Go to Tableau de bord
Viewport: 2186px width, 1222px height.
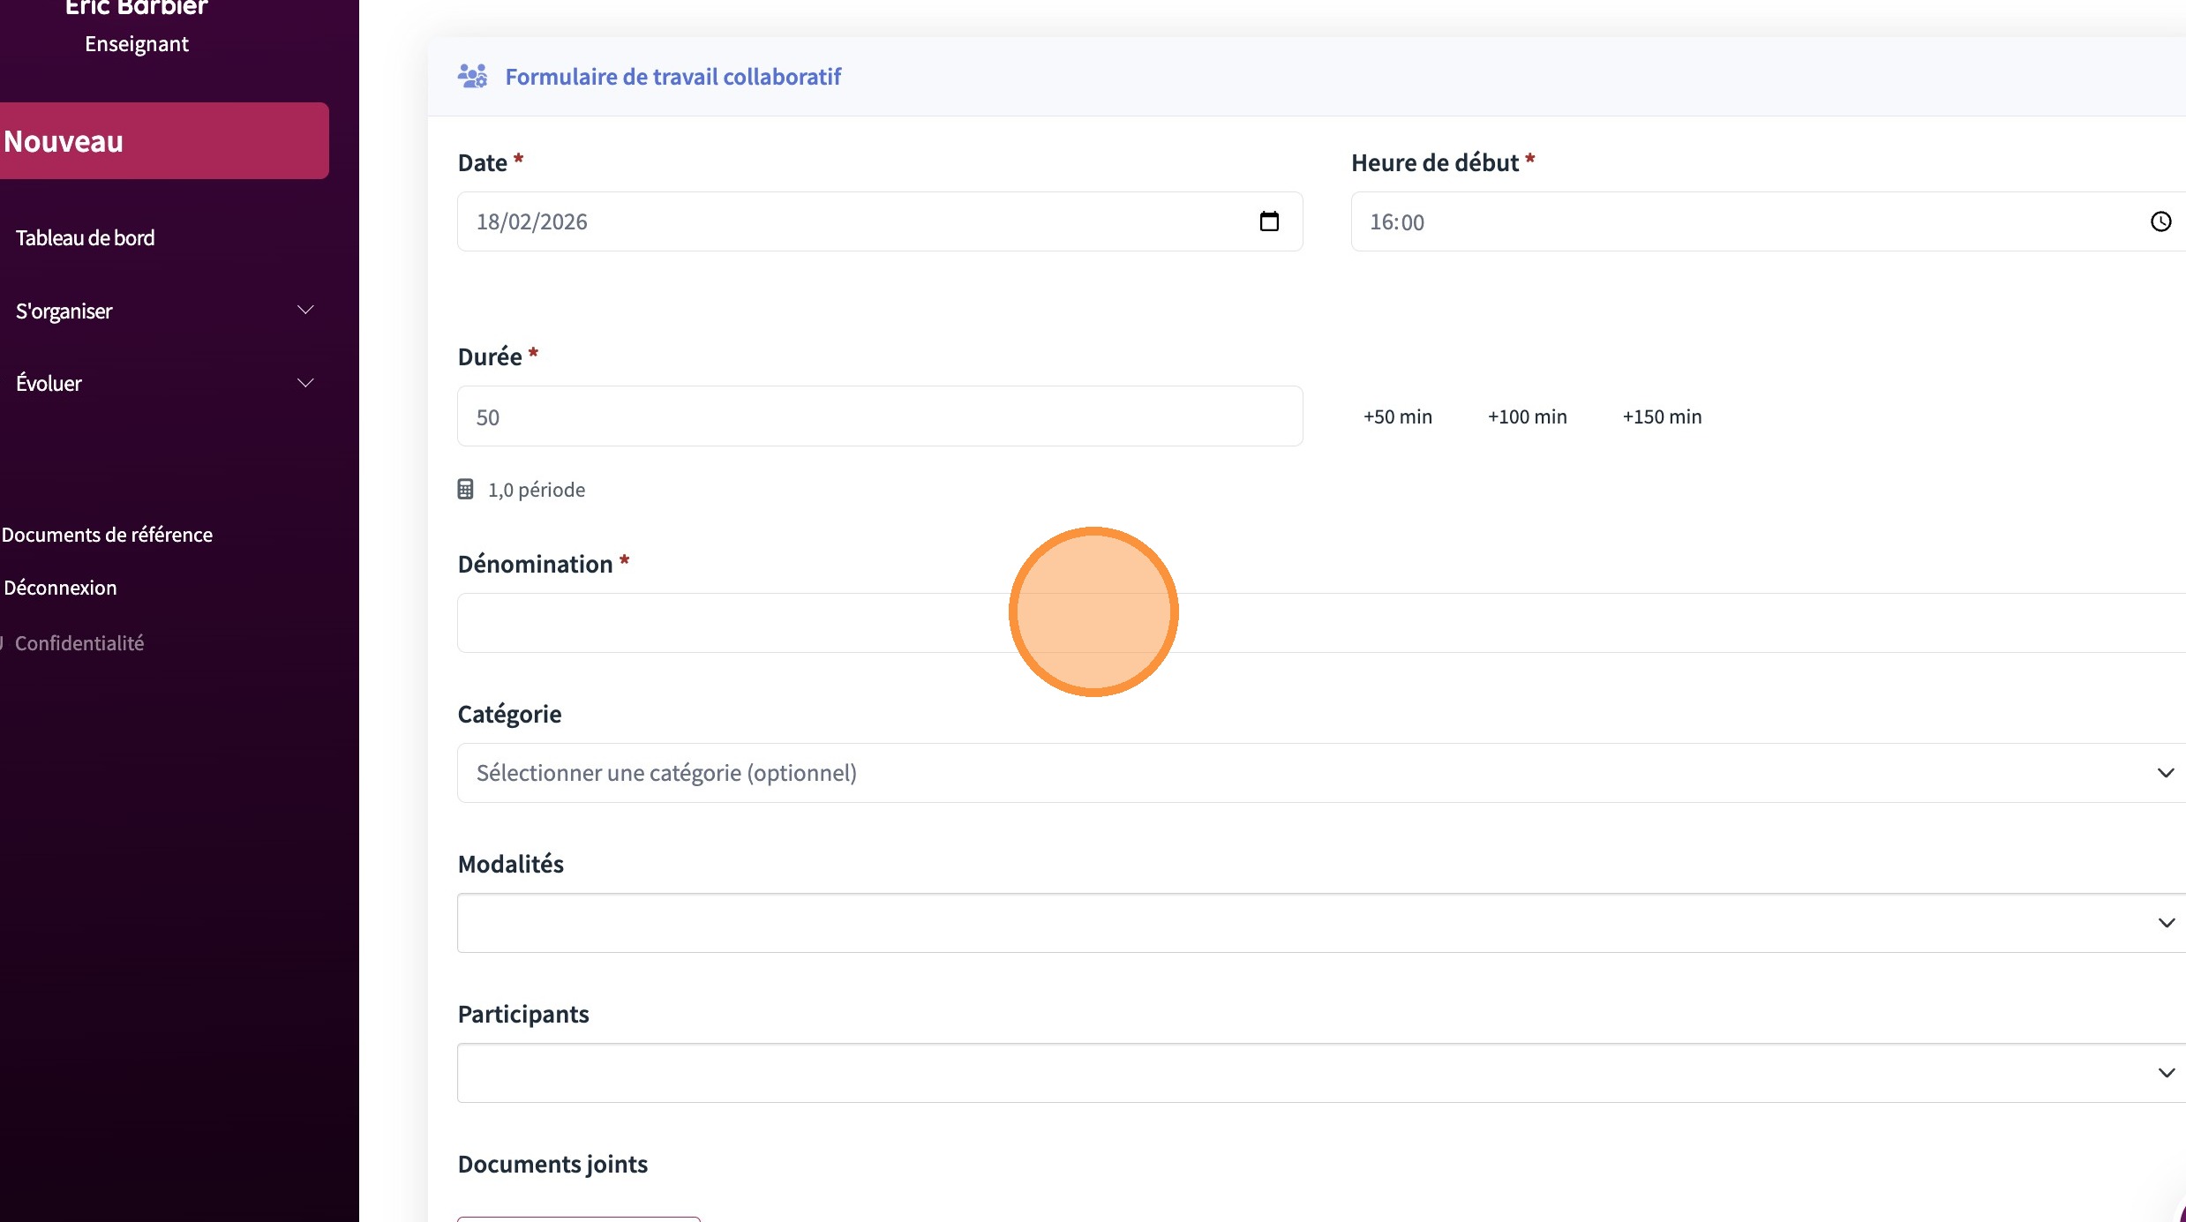pyautogui.click(x=86, y=238)
